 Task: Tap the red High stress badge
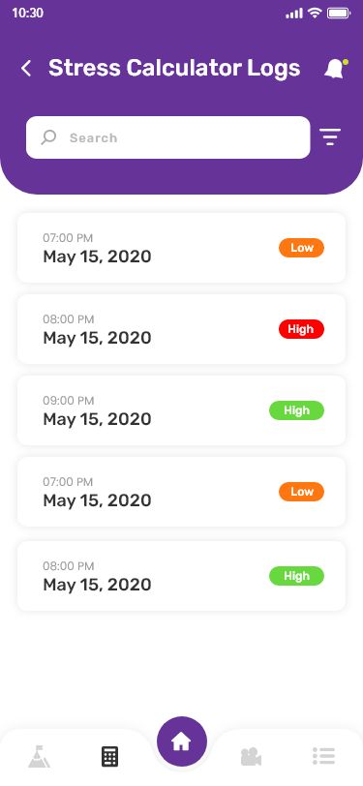301,329
